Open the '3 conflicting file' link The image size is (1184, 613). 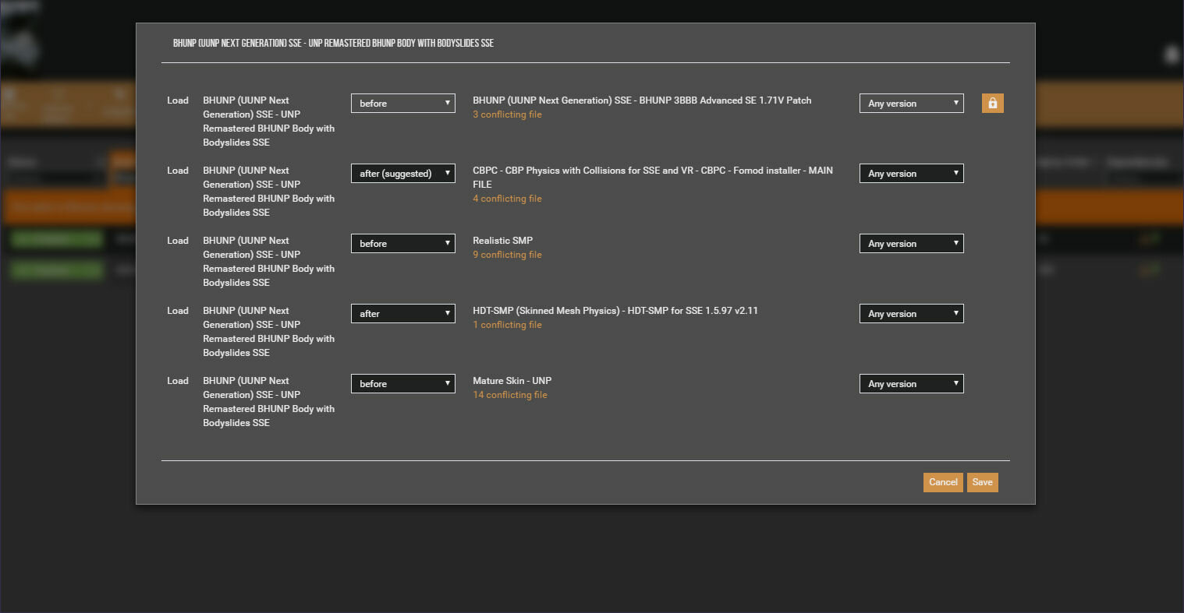pyautogui.click(x=507, y=114)
